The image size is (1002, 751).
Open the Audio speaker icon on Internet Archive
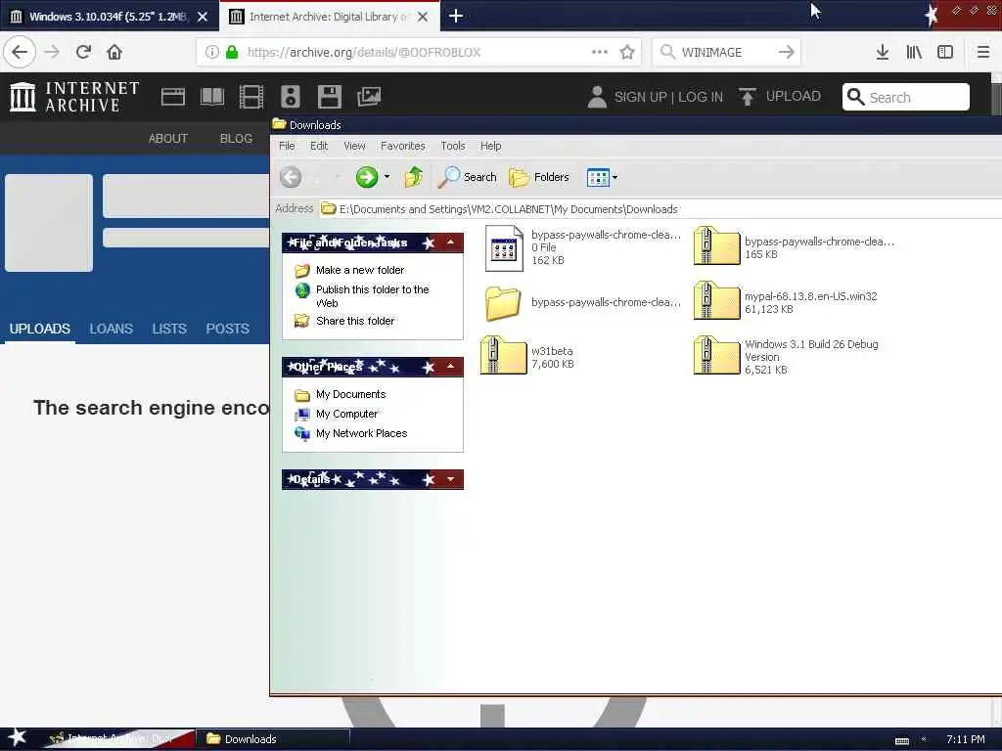(x=290, y=97)
